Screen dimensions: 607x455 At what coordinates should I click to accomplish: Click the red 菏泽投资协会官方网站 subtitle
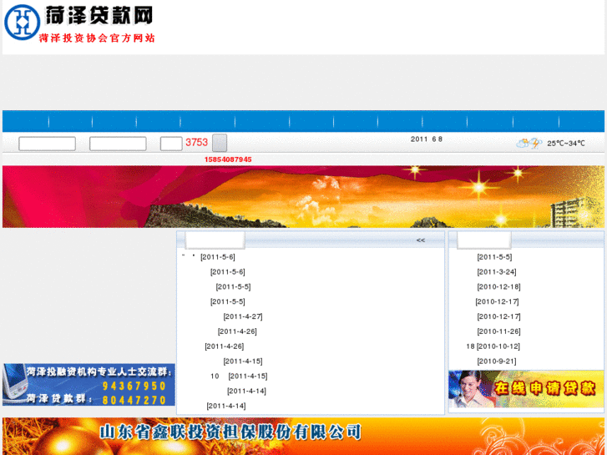tap(97, 38)
